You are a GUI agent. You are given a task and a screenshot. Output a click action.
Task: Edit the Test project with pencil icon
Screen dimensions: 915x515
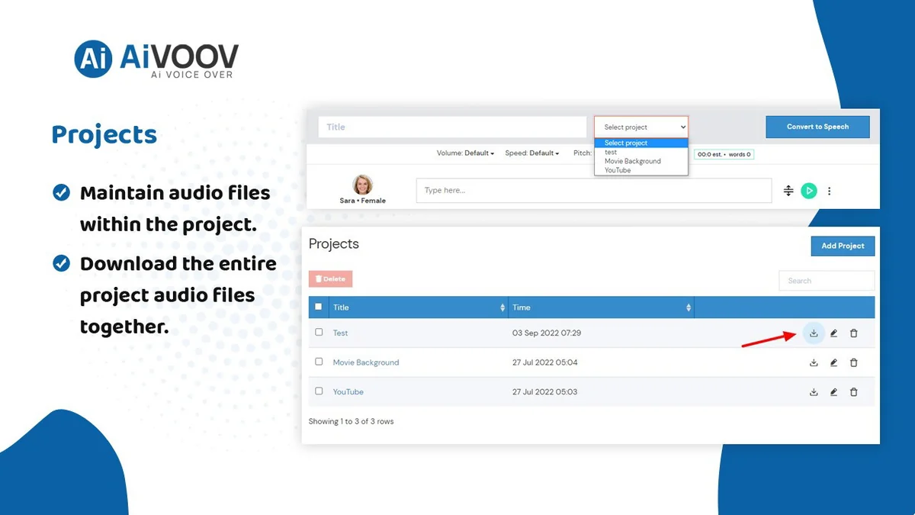point(833,333)
